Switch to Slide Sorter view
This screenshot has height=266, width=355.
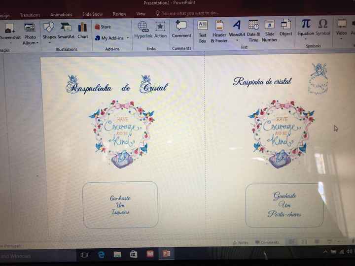(305, 242)
